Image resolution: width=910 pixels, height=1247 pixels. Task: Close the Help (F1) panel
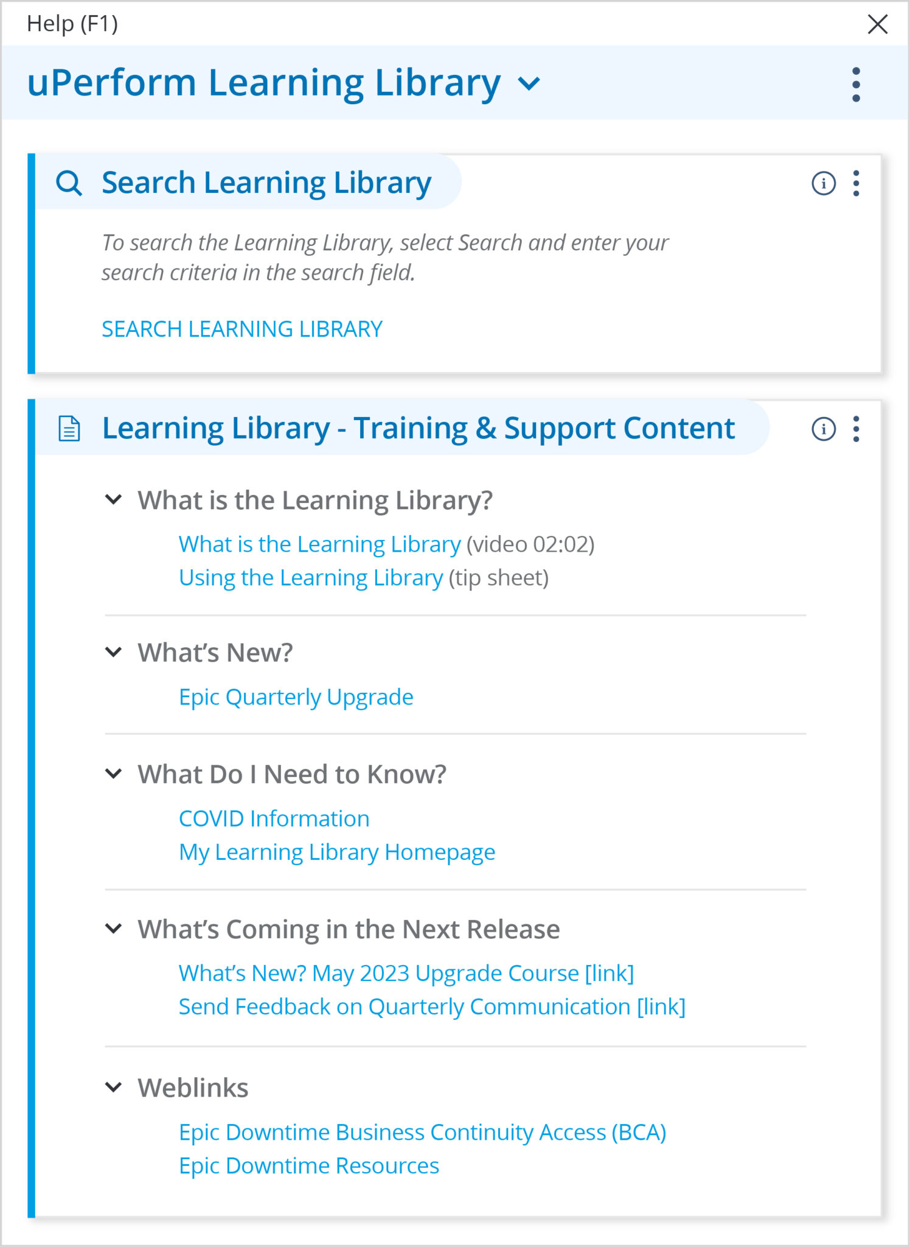point(877,24)
